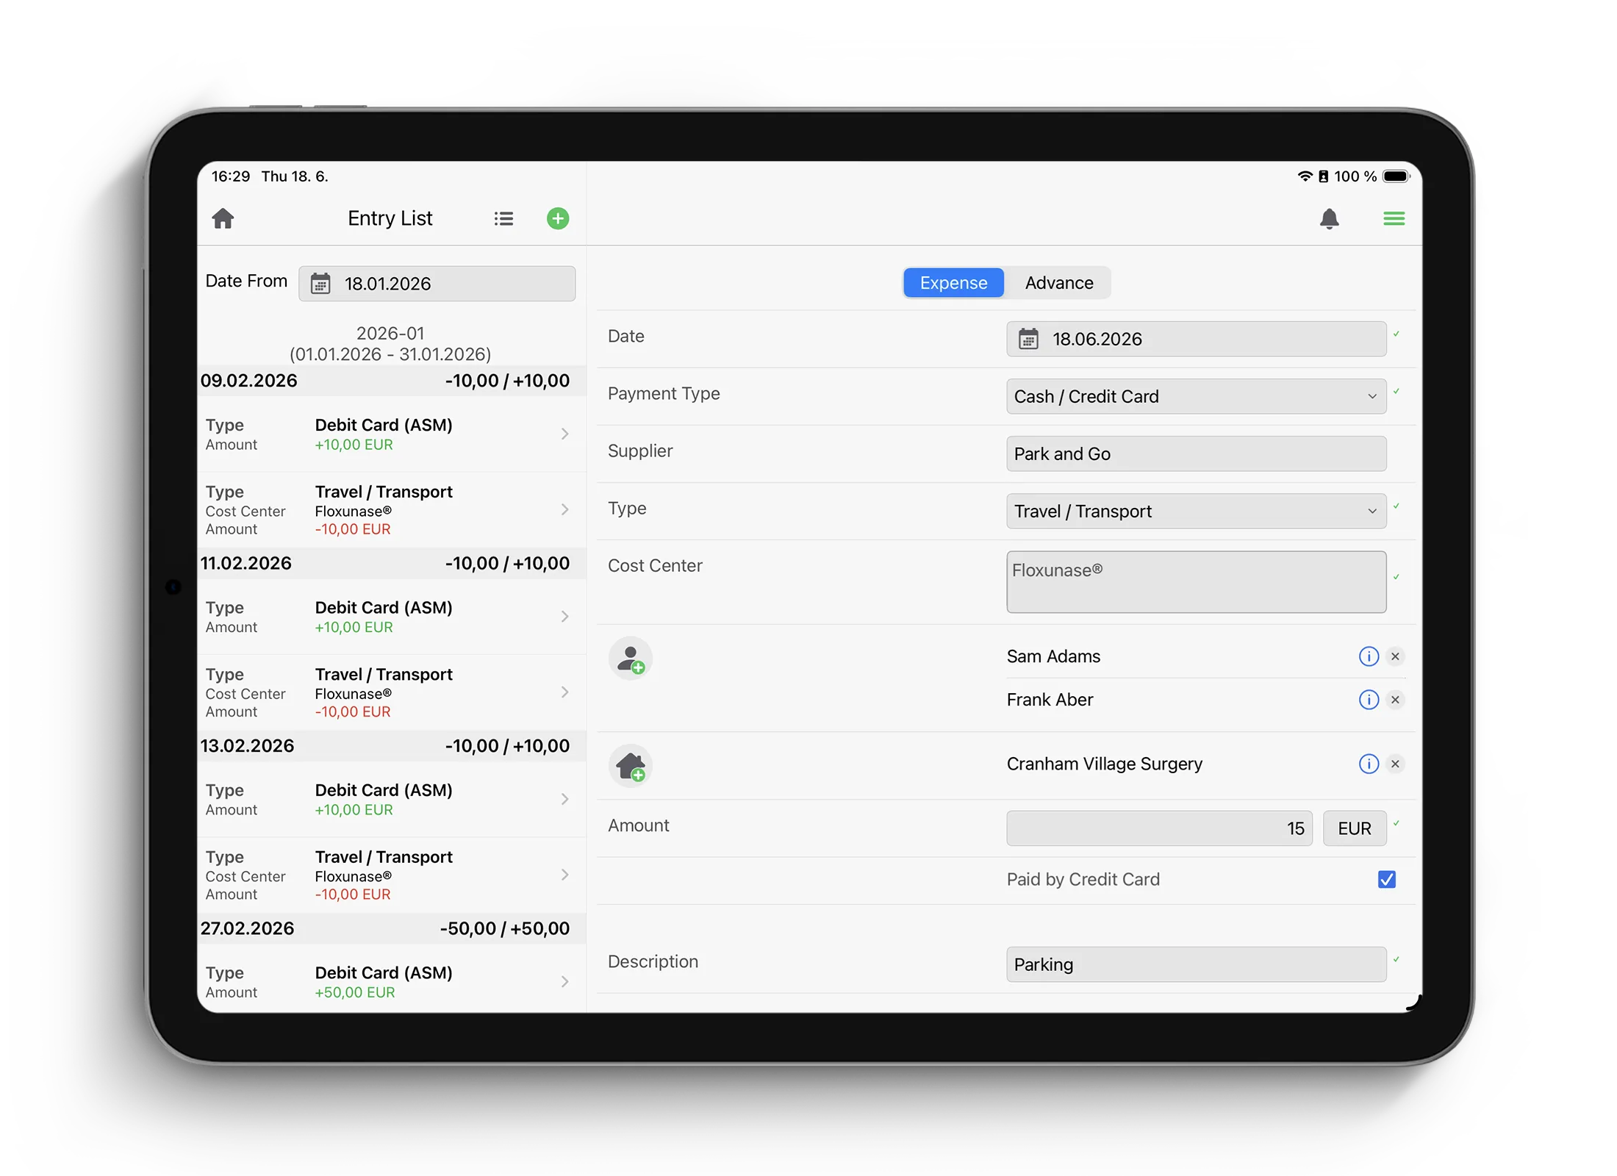Image resolution: width=1617 pixels, height=1176 pixels.
Task: Edit the Amount field showing 15
Action: (1159, 828)
